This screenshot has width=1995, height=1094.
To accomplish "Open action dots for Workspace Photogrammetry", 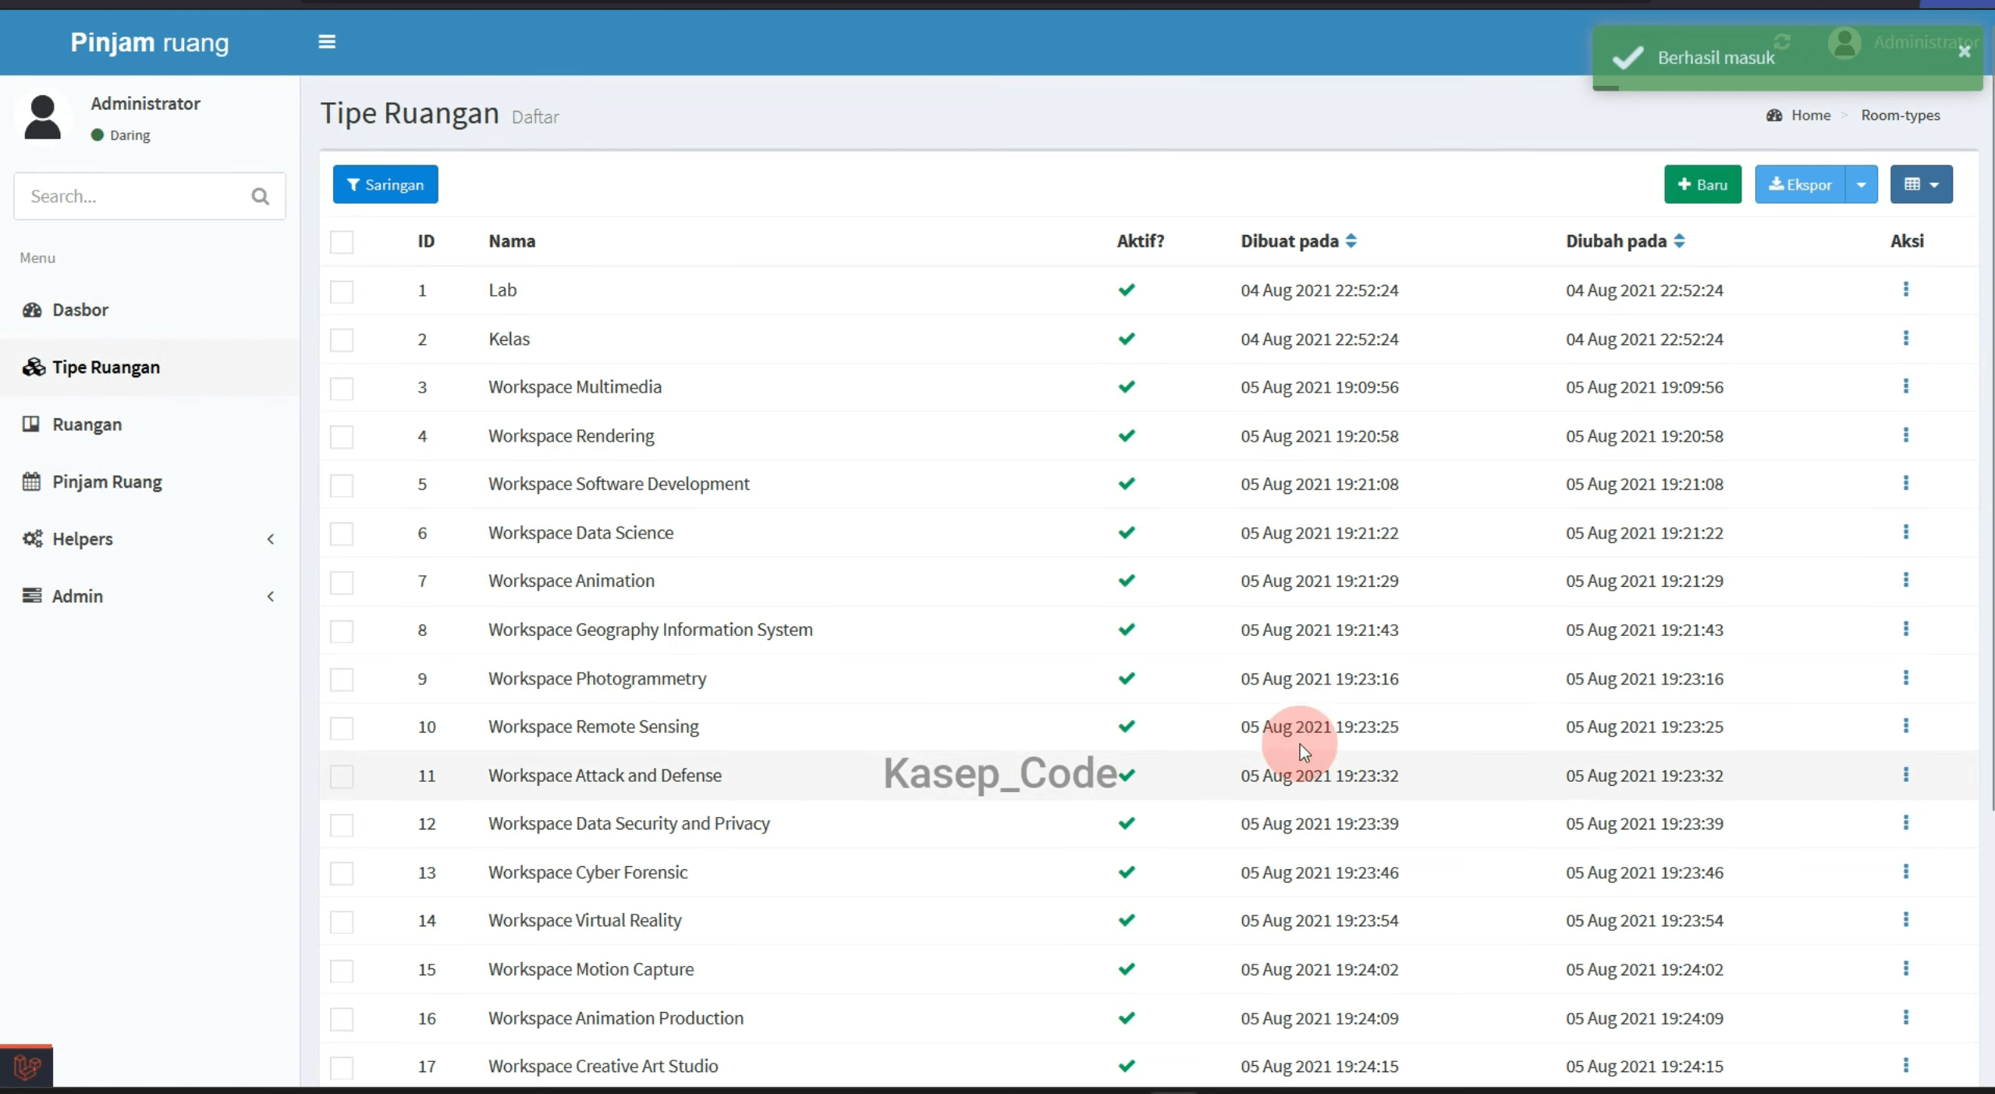I will tap(1905, 678).
